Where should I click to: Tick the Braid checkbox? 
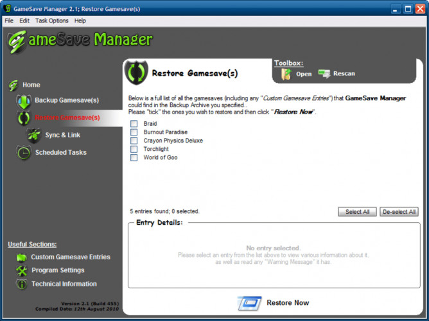tap(134, 124)
